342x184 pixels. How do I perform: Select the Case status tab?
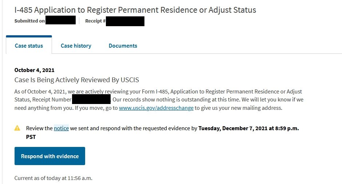29,45
